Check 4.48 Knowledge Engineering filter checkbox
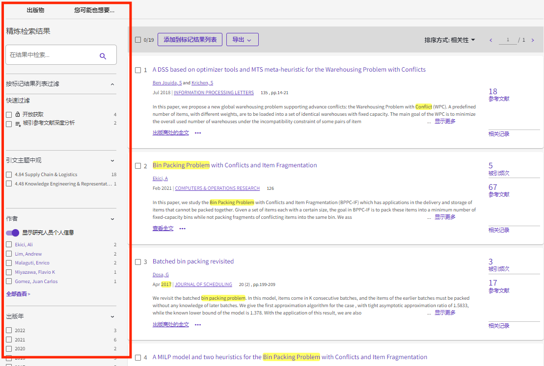Screen dimensions: 544x366 point(9,183)
